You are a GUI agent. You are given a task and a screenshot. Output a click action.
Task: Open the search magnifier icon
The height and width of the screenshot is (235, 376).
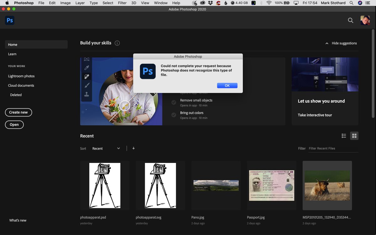tap(351, 20)
